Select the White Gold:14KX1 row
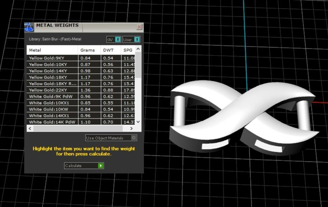 click(81, 115)
